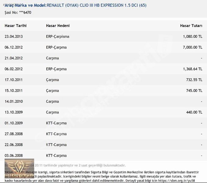This screenshot has width=207, height=183.
Task: Click the label 'Araç Marka ve Model:'
Action: [x=26, y=5]
